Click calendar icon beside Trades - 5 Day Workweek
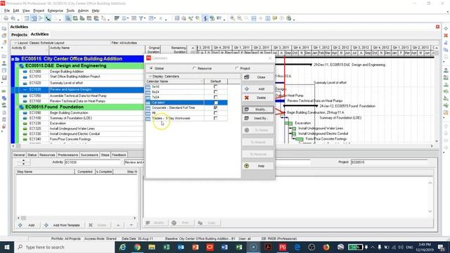Image resolution: width=450 pixels, height=253 pixels. click(x=148, y=118)
